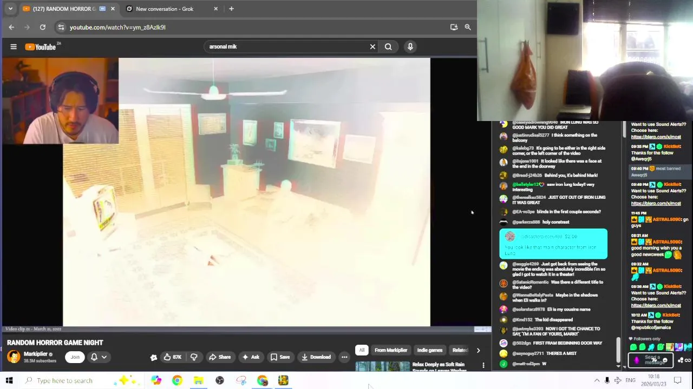The image size is (693, 389).
Task: Close the Grok tab
Action: 216,9
